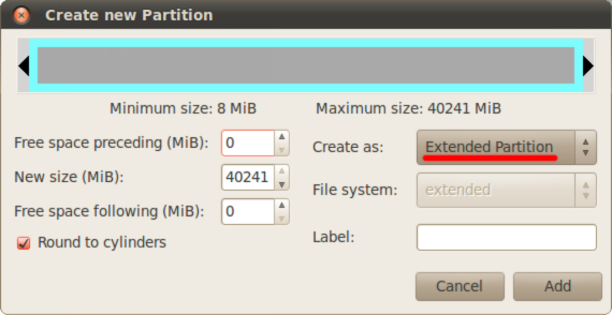Click the gray partition size bar
The image size is (612, 315).
(306, 65)
